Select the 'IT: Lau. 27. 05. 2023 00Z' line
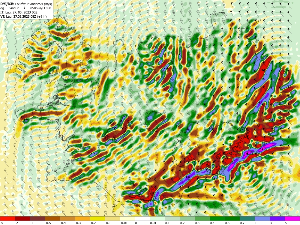 [x=19, y=12]
